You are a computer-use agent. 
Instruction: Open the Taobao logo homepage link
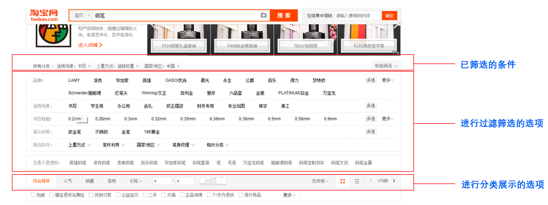tap(44, 16)
